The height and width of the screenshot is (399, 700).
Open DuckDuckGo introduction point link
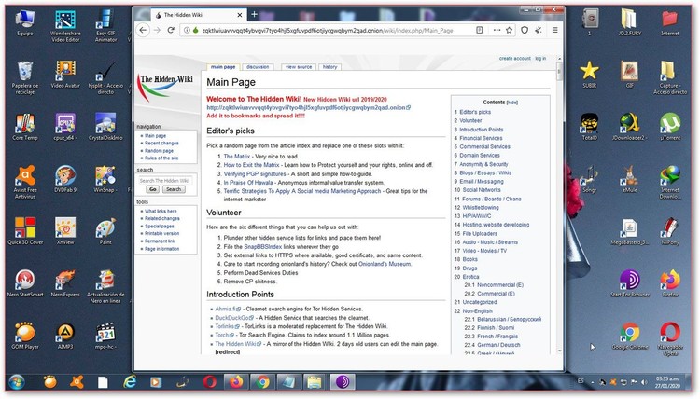point(234,318)
